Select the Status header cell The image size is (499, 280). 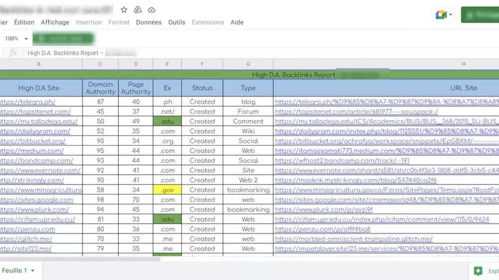pyautogui.click(x=202, y=88)
